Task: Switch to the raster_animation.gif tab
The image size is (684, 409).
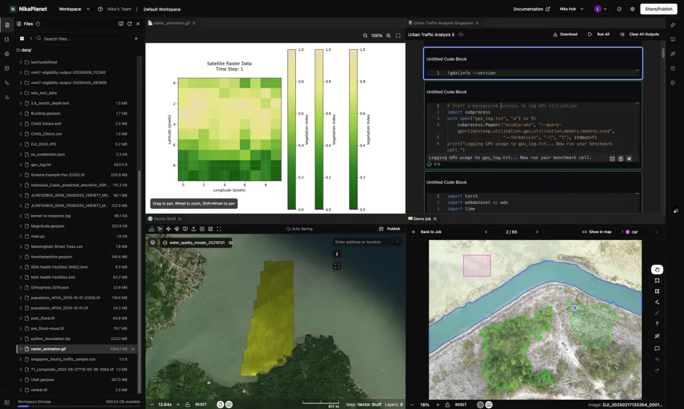Action: (x=172, y=23)
